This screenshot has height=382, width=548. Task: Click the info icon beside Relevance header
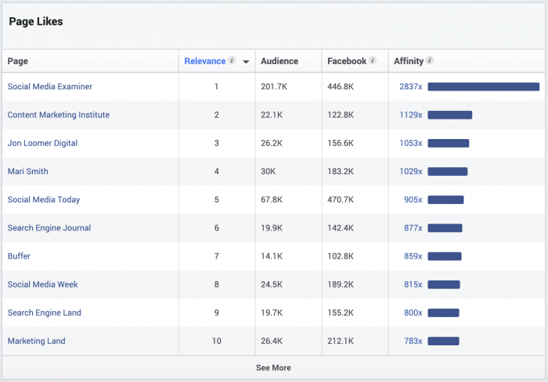pyautogui.click(x=232, y=61)
